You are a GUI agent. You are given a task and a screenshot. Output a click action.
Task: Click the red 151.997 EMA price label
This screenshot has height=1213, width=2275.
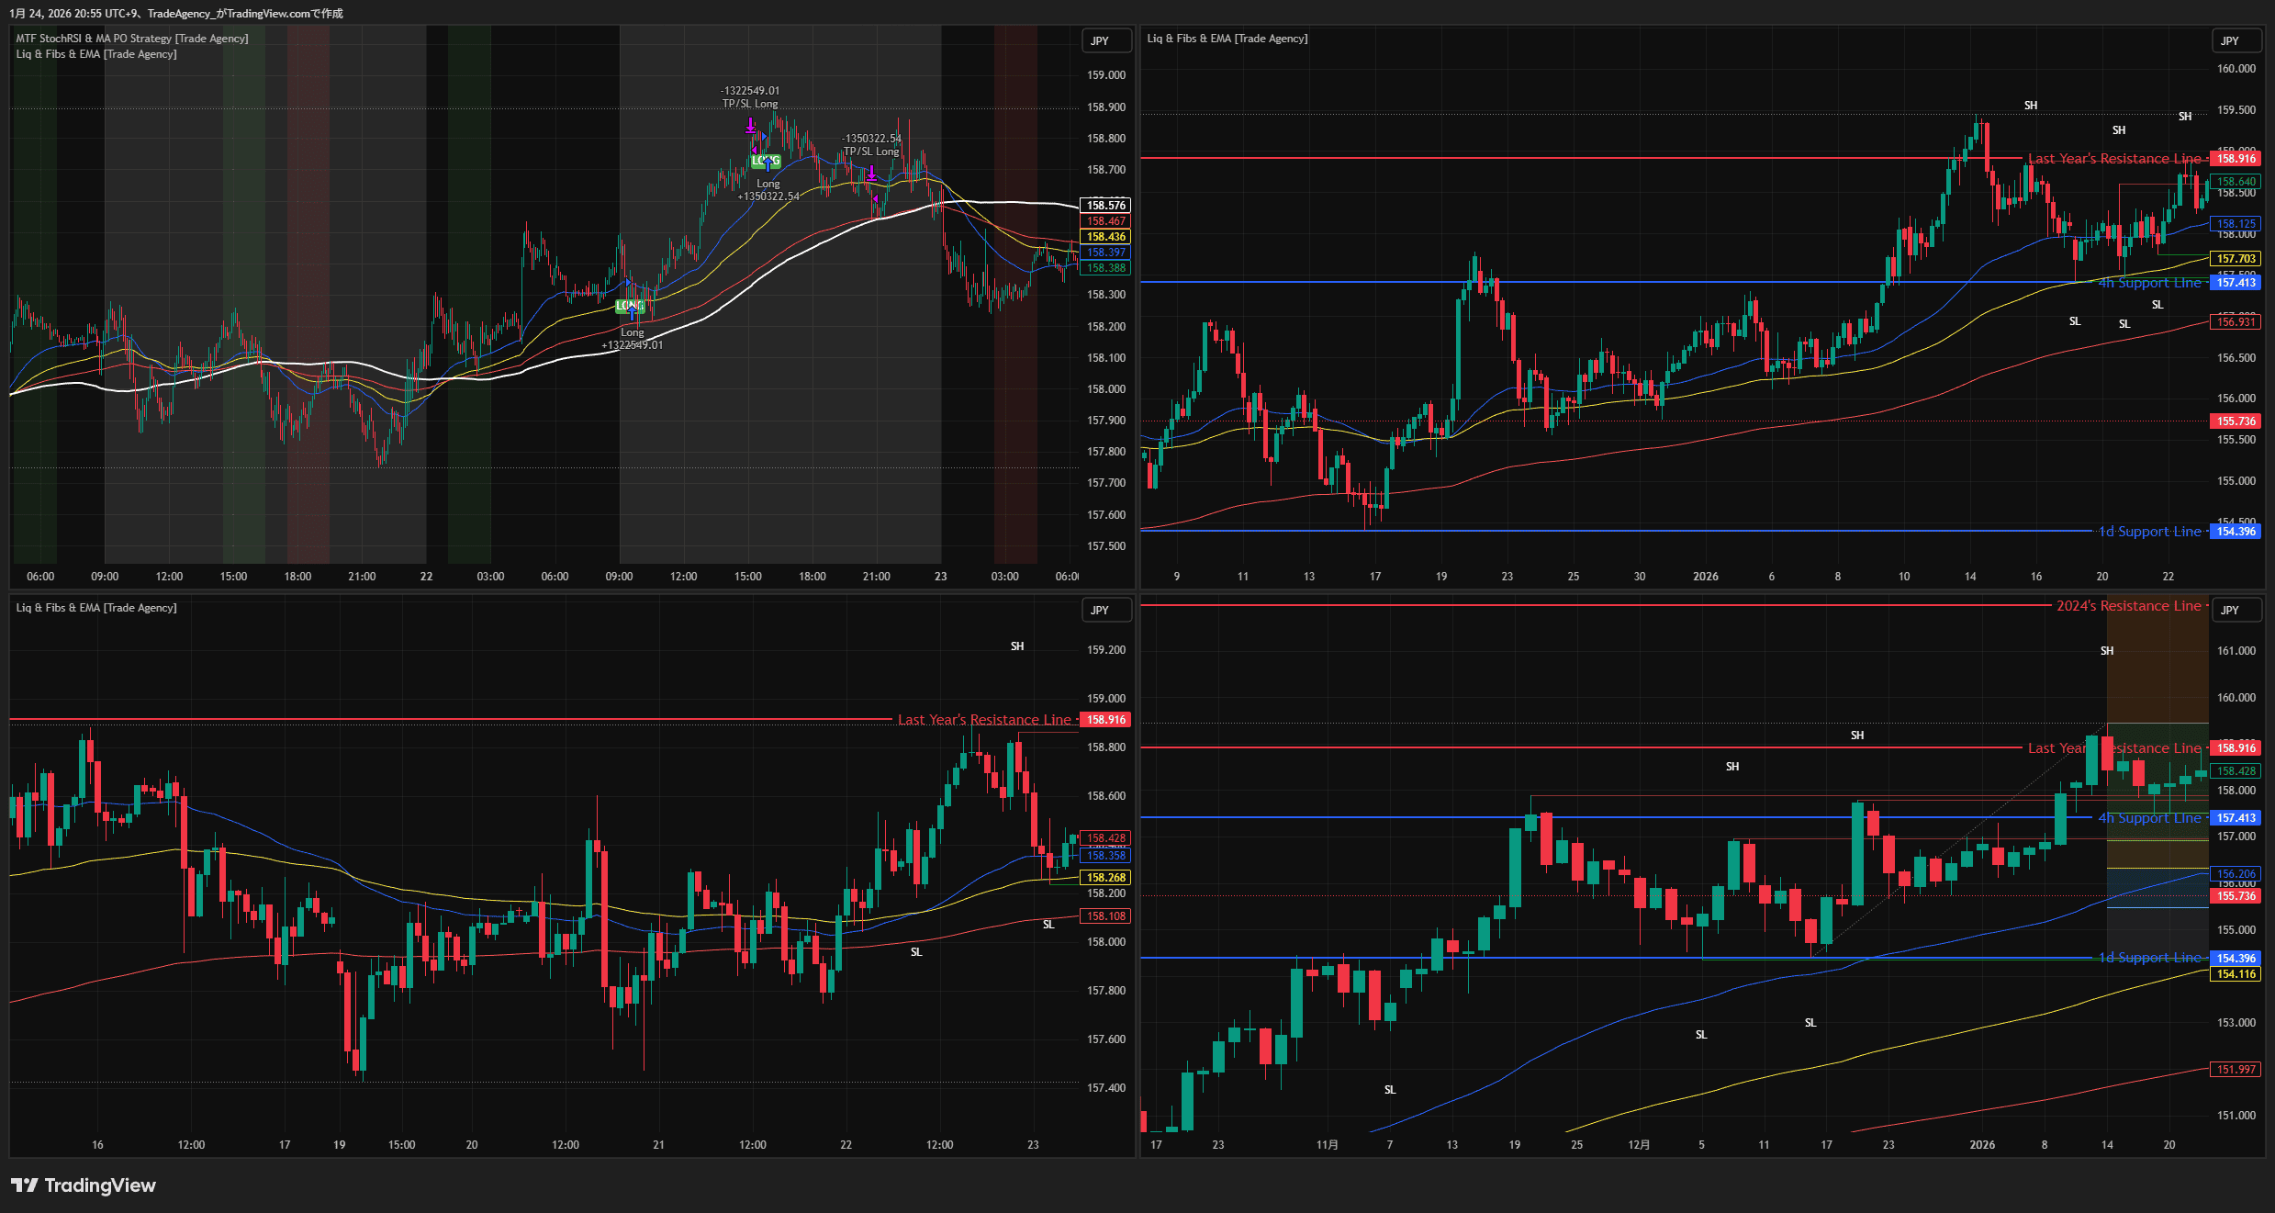[2236, 1070]
